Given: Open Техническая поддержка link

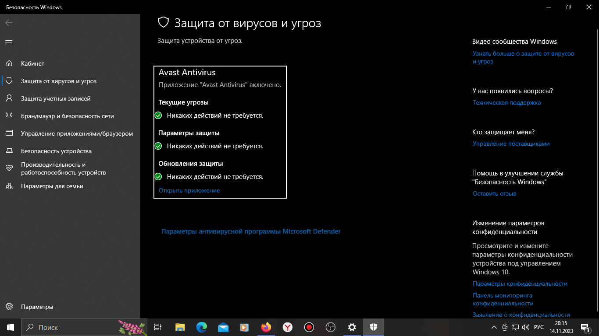Looking at the screenshot, I should tap(506, 102).
